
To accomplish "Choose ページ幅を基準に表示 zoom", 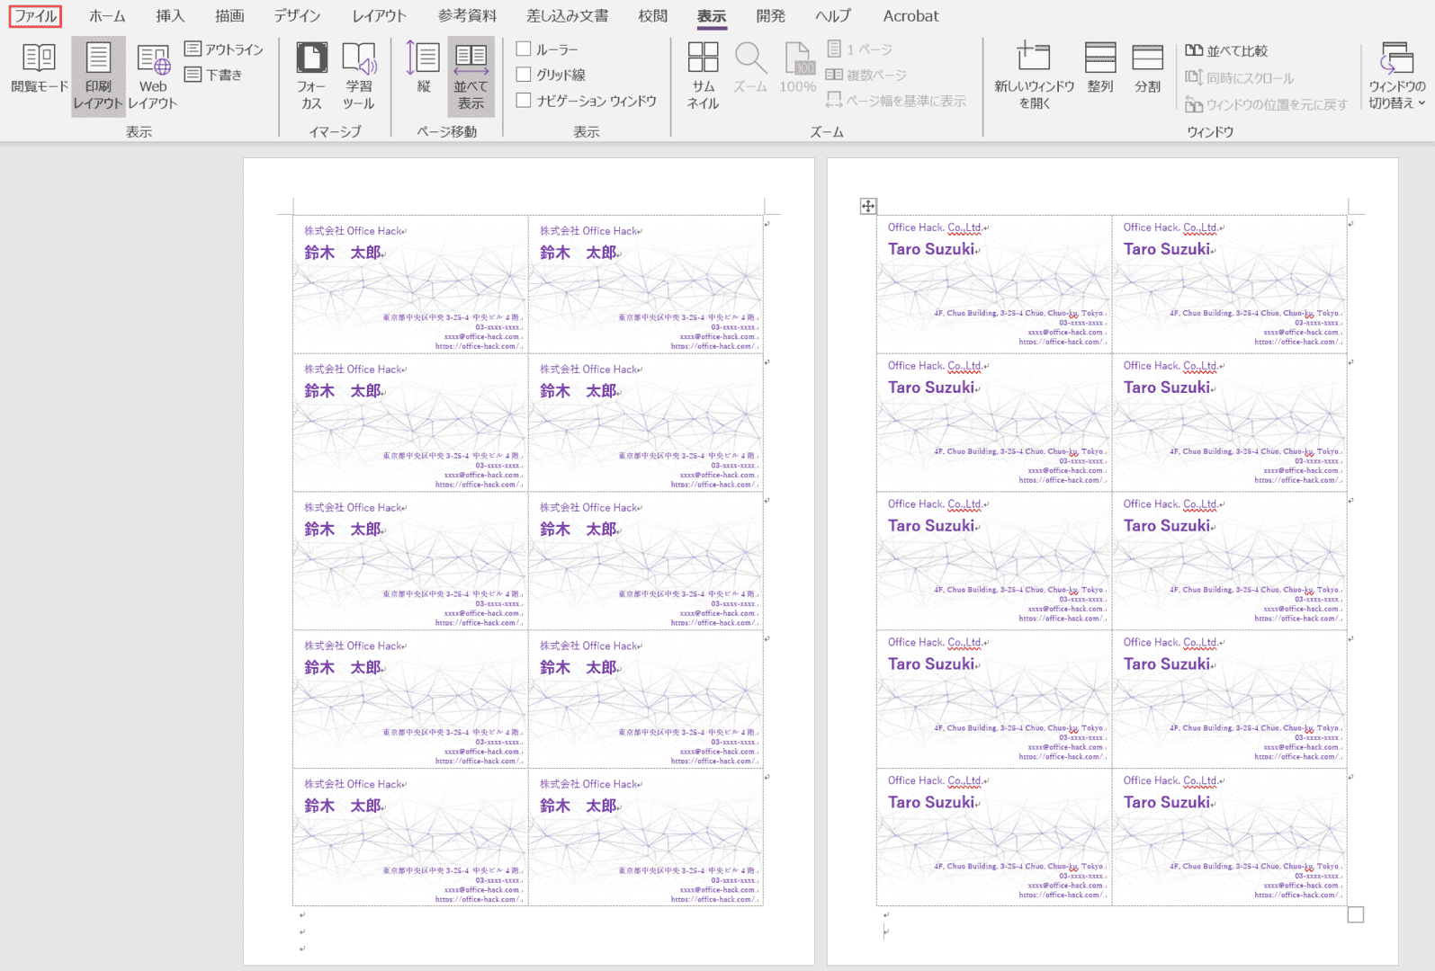I will pyautogui.click(x=896, y=101).
